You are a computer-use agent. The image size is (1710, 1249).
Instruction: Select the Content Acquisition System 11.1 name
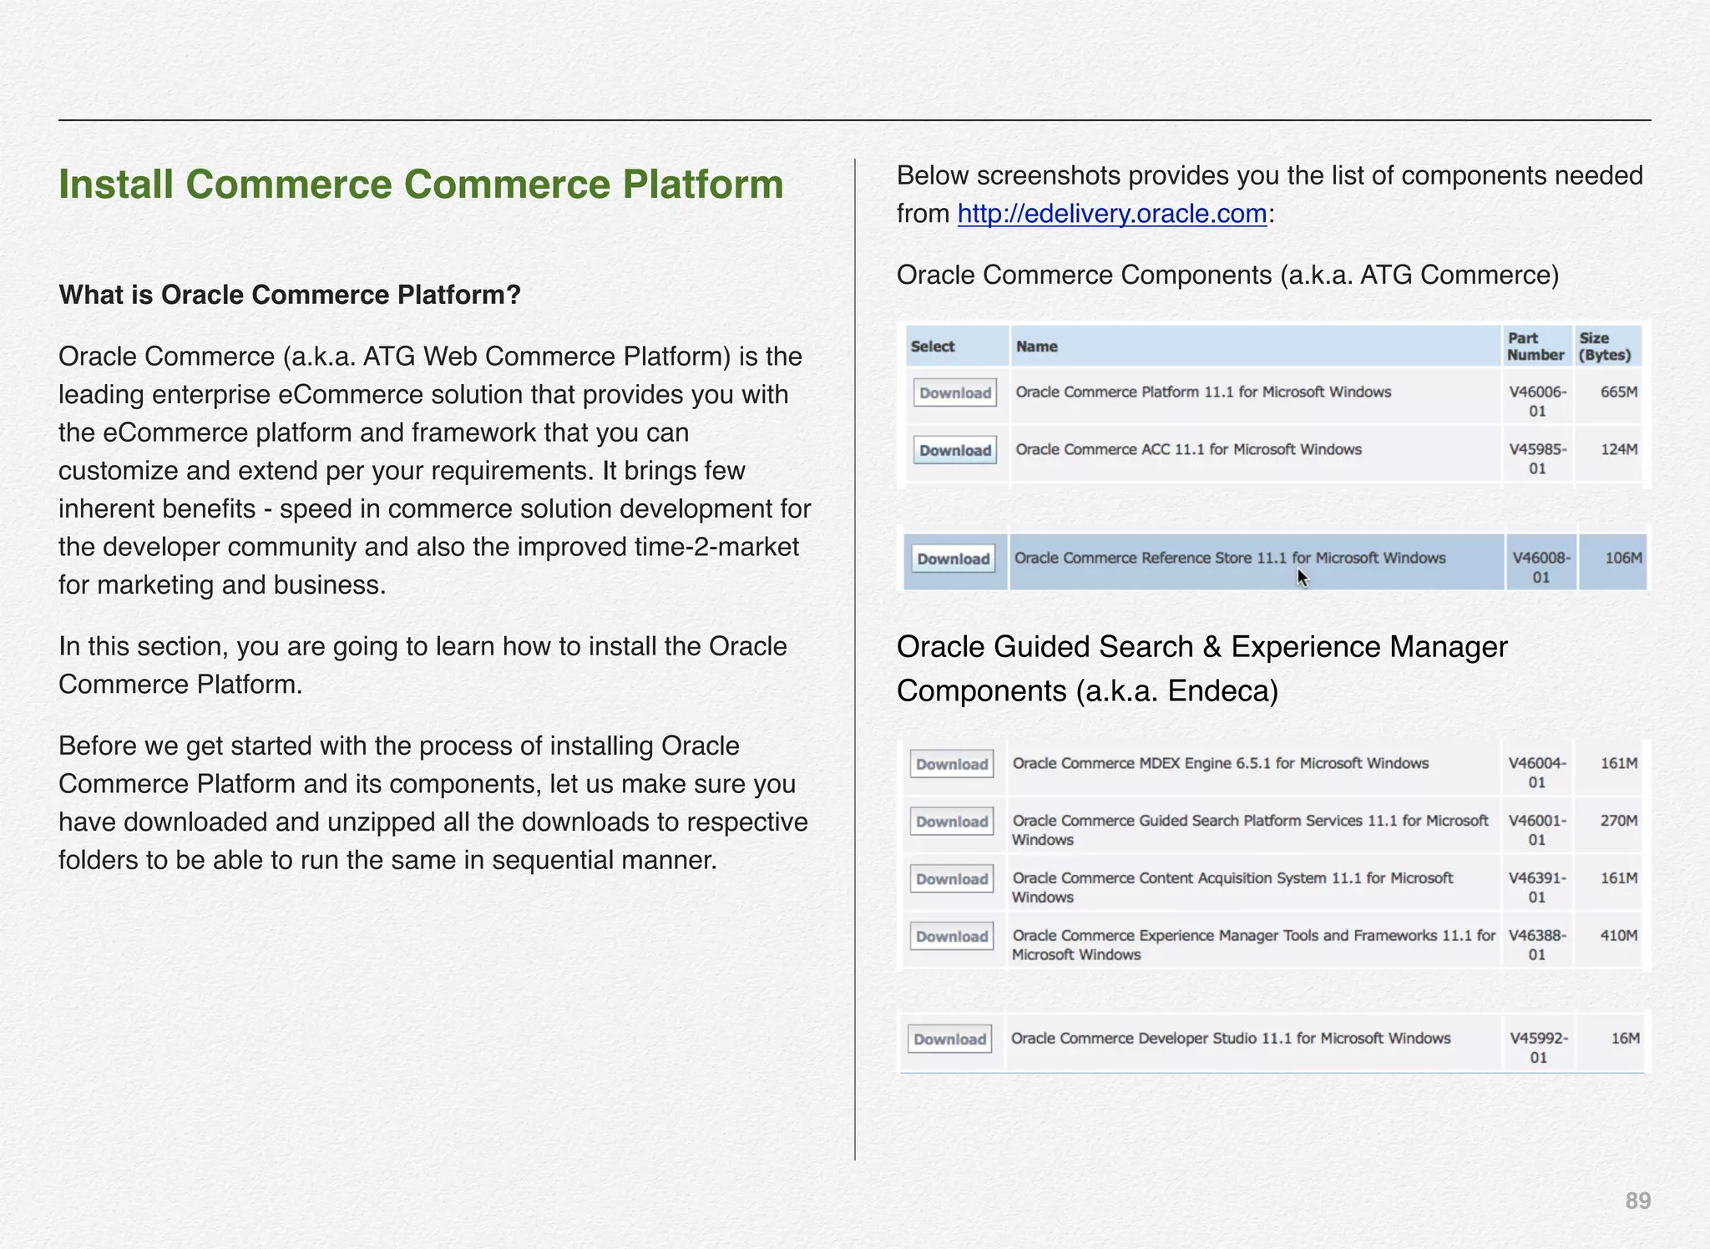click(1232, 887)
